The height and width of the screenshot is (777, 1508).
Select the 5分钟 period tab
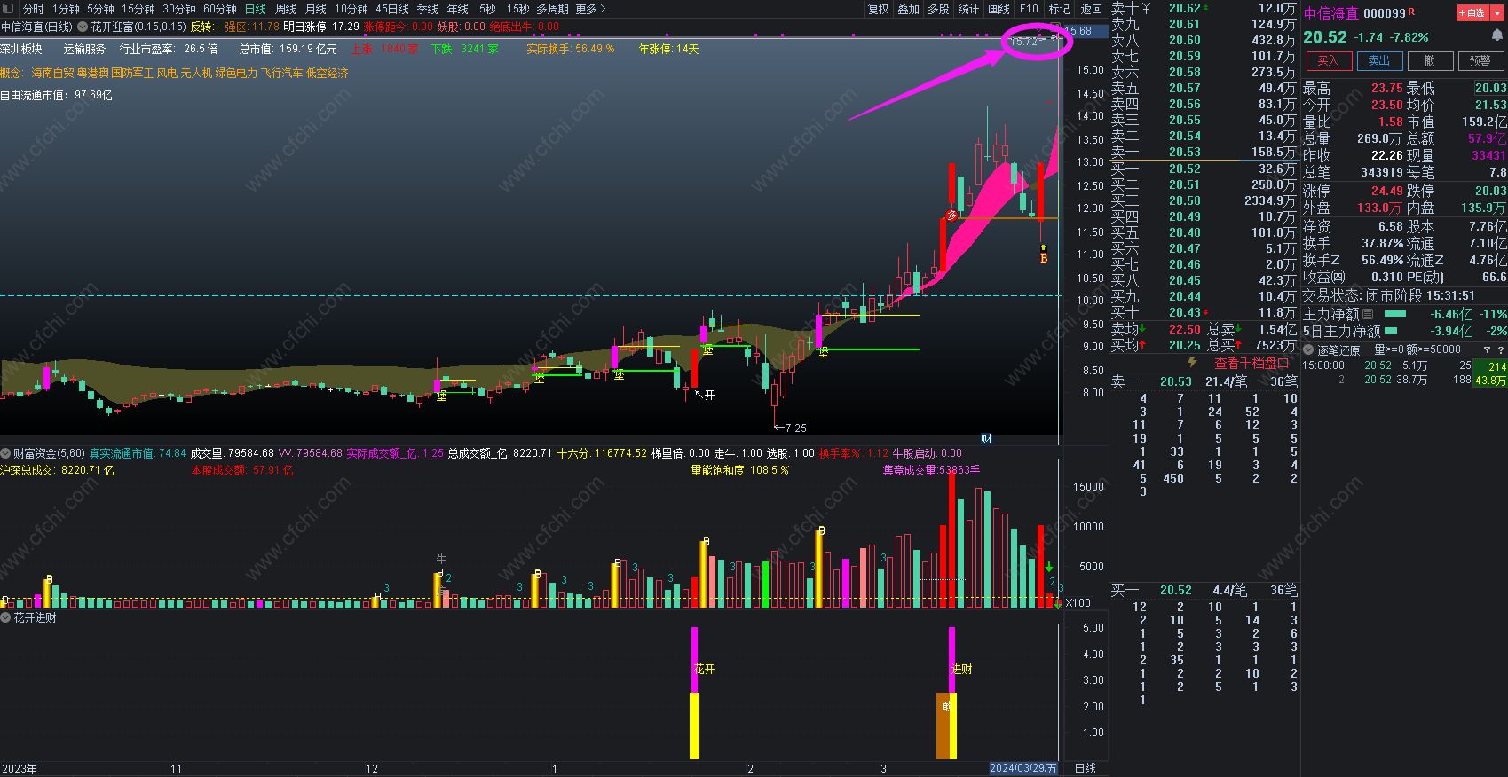(100, 9)
